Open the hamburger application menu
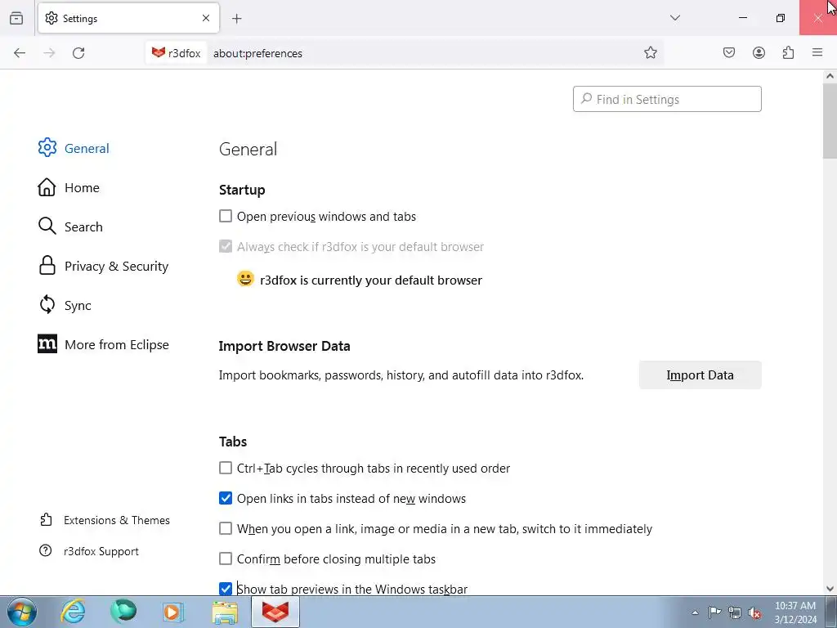 coord(817,53)
